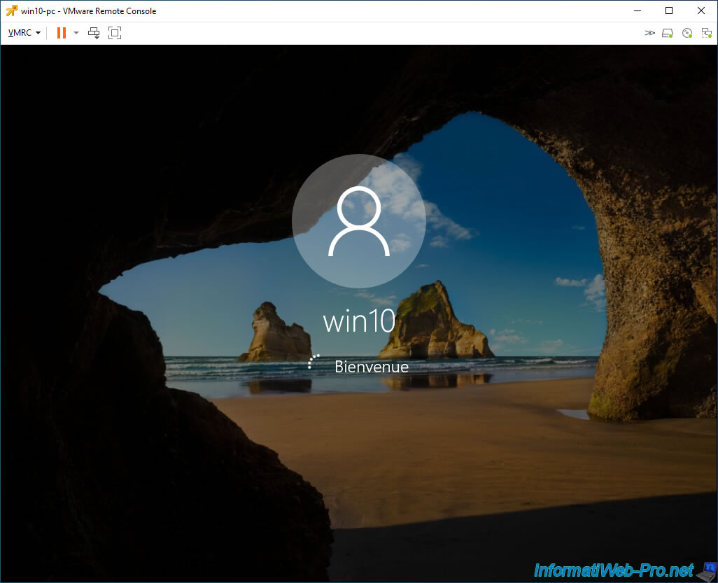This screenshot has width=718, height=583.
Task: Enter full screen mode via toolbar icon
Action: (115, 33)
